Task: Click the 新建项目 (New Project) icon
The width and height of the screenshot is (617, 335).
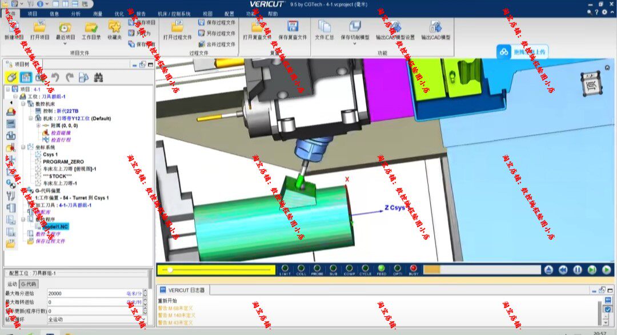Action: point(14,27)
